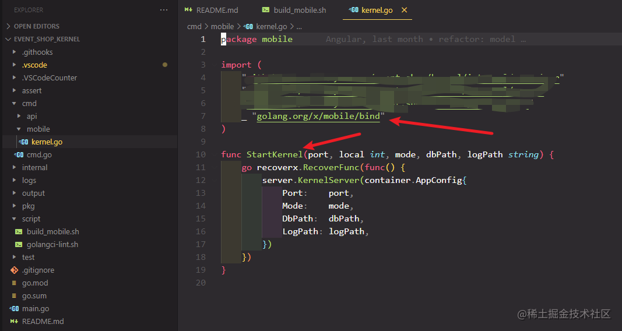Click markdown icon beside README.md in tree
Screen dimensions: 622x331
[x=14, y=321]
